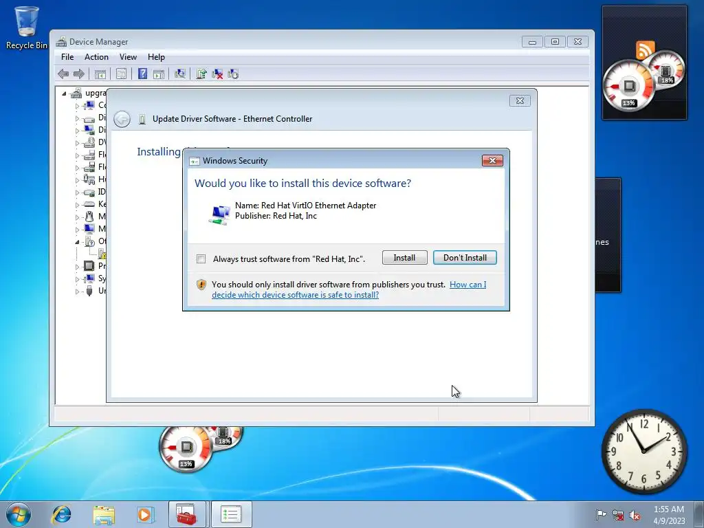Close the Windows Security dialog
Viewport: 704px width, 528px height.
492,161
